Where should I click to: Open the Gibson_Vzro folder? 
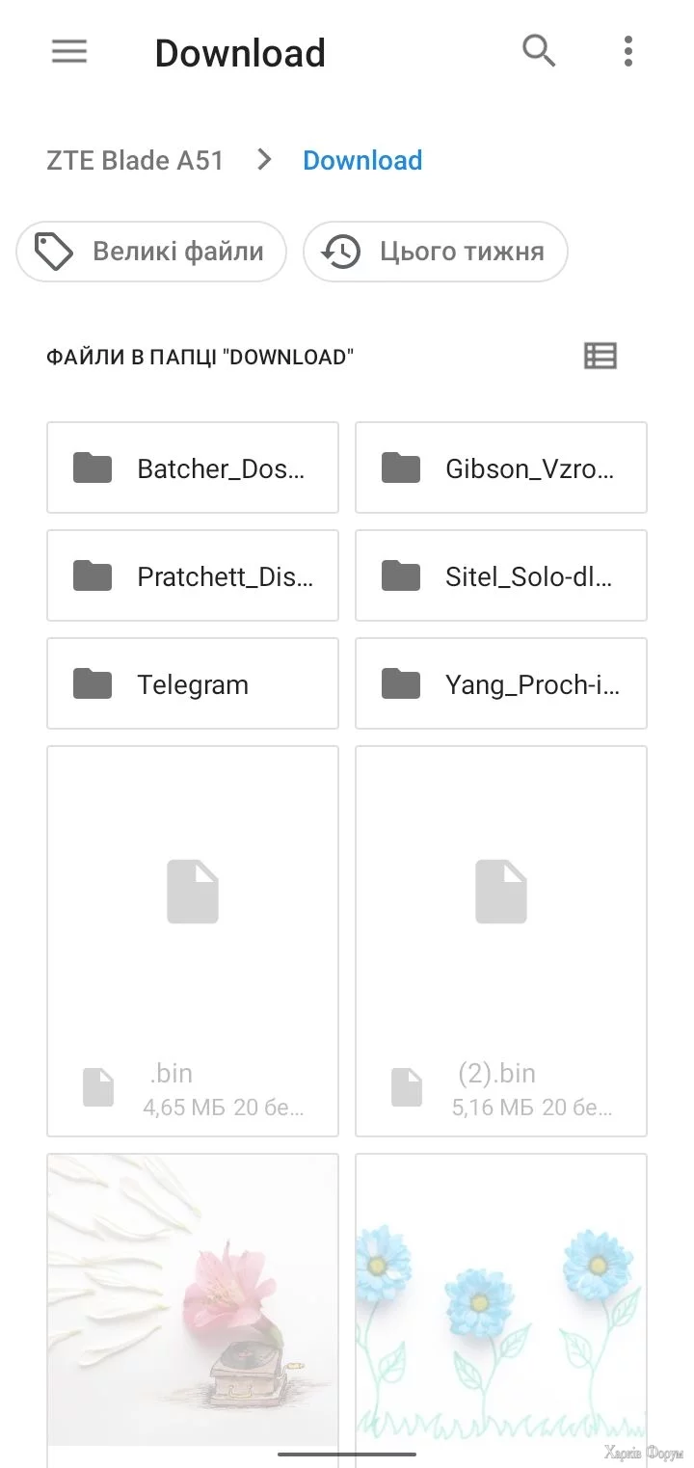point(501,468)
